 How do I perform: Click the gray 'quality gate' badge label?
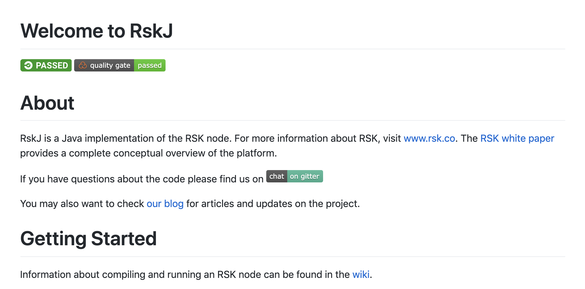[x=104, y=65]
